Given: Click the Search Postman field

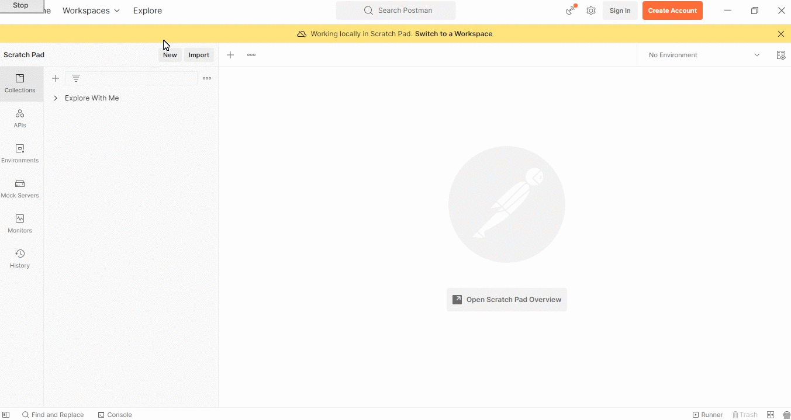Looking at the screenshot, I should (396, 11).
